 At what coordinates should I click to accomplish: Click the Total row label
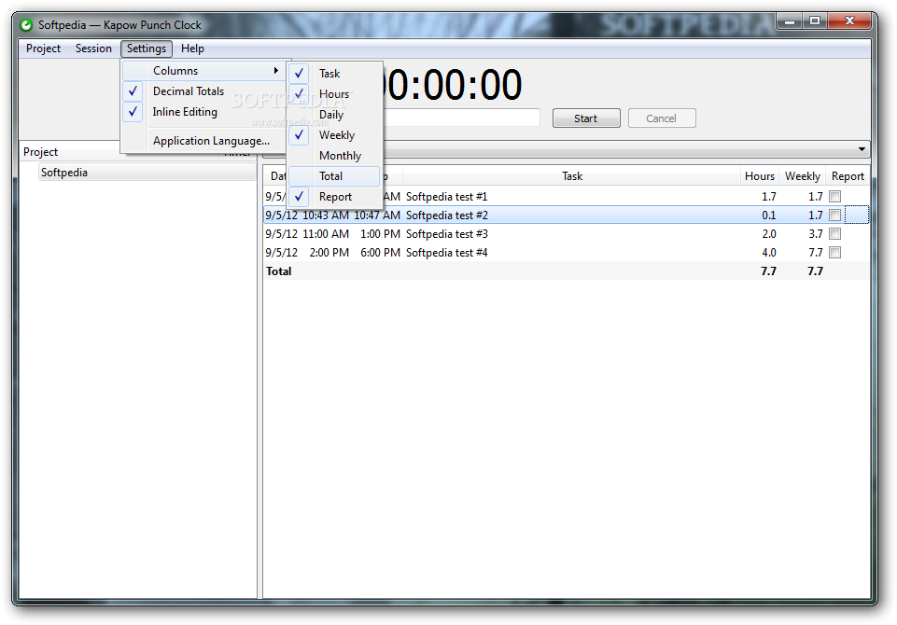pos(278,271)
